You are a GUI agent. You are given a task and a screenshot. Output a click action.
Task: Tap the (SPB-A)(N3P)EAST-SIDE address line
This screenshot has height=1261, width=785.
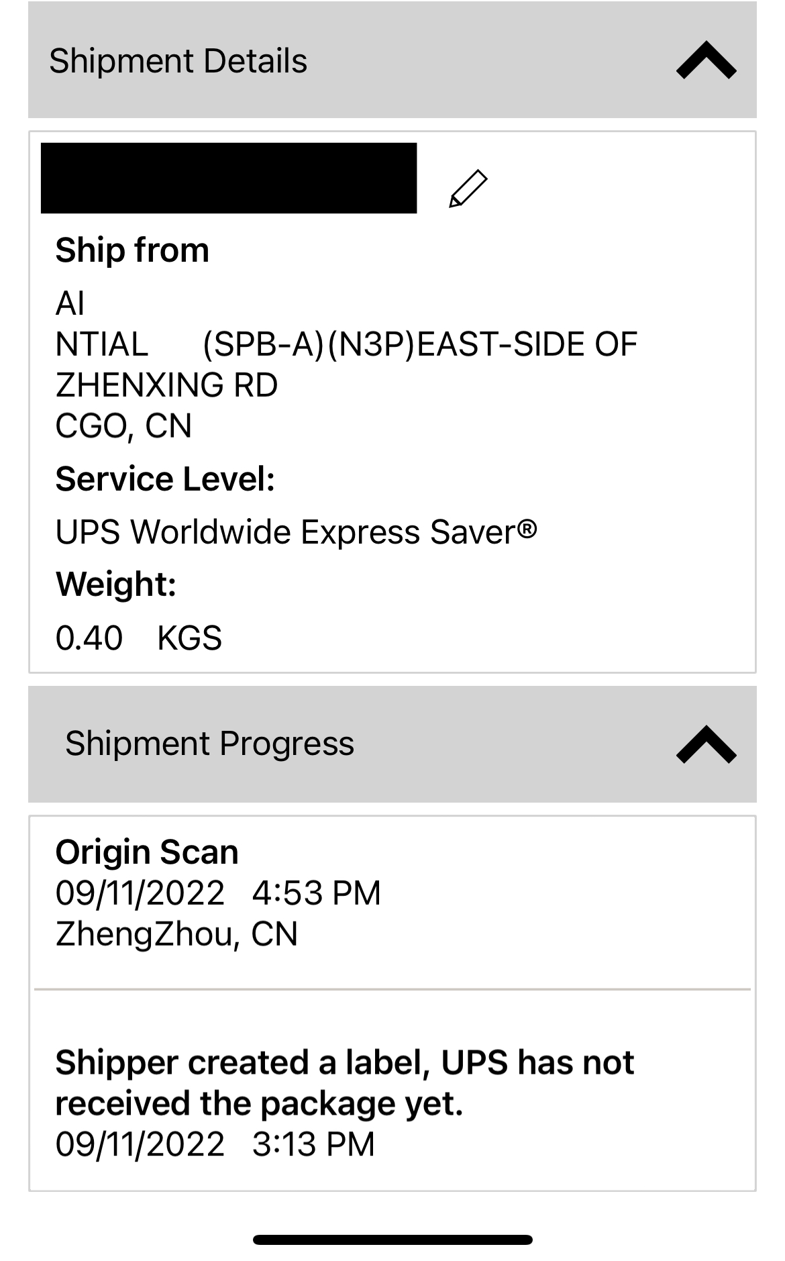[x=419, y=344]
